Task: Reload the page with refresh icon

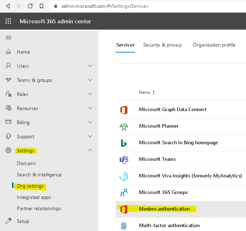Action: [30, 6]
